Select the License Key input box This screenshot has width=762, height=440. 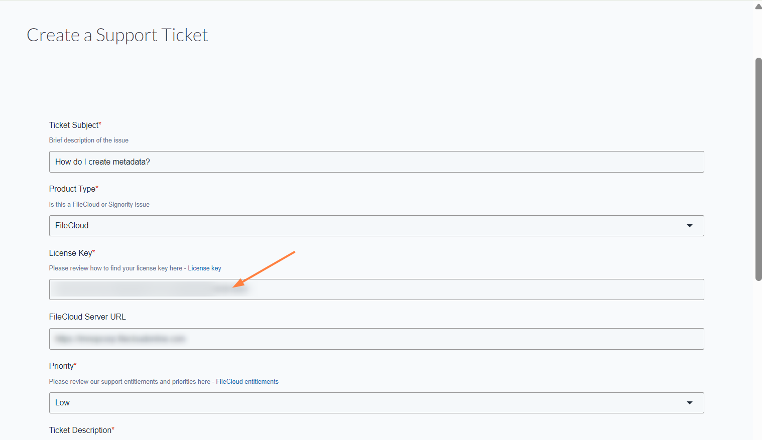[x=376, y=289]
